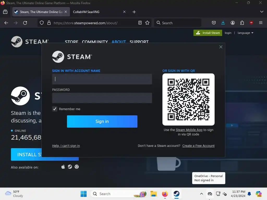Screen dimensions: 267x200
Task: Open SUPPORT in Steam navigation
Action: pos(139,42)
